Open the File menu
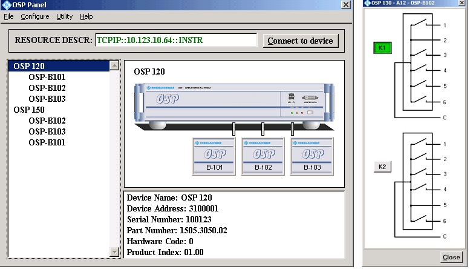 [x=8, y=16]
